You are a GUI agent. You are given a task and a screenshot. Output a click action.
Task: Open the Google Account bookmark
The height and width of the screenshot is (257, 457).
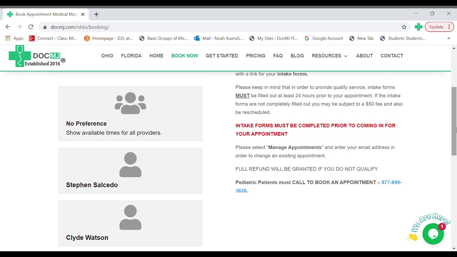pos(323,38)
